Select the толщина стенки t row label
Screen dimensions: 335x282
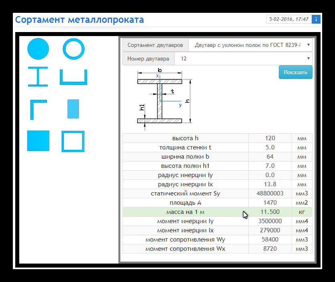point(185,147)
